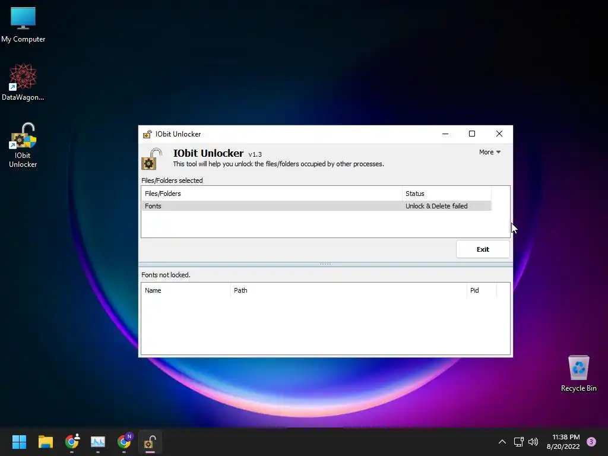The width and height of the screenshot is (608, 456).
Task: Click the 'Fonts not locked.' message
Action: click(x=166, y=275)
